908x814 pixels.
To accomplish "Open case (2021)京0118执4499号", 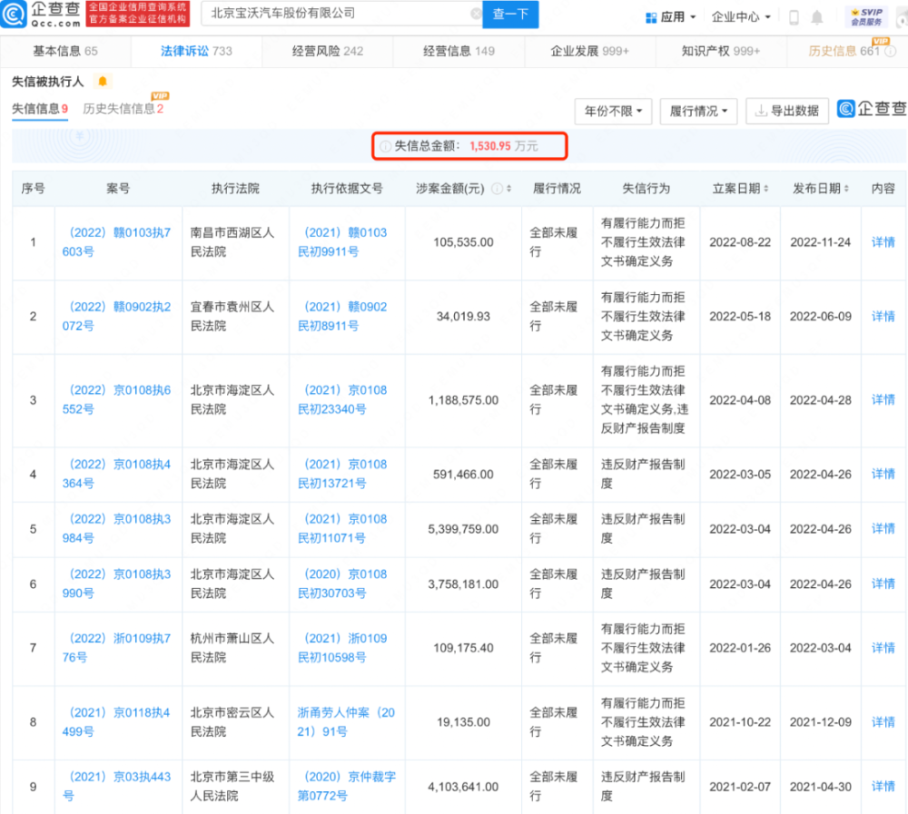I will click(x=116, y=722).
